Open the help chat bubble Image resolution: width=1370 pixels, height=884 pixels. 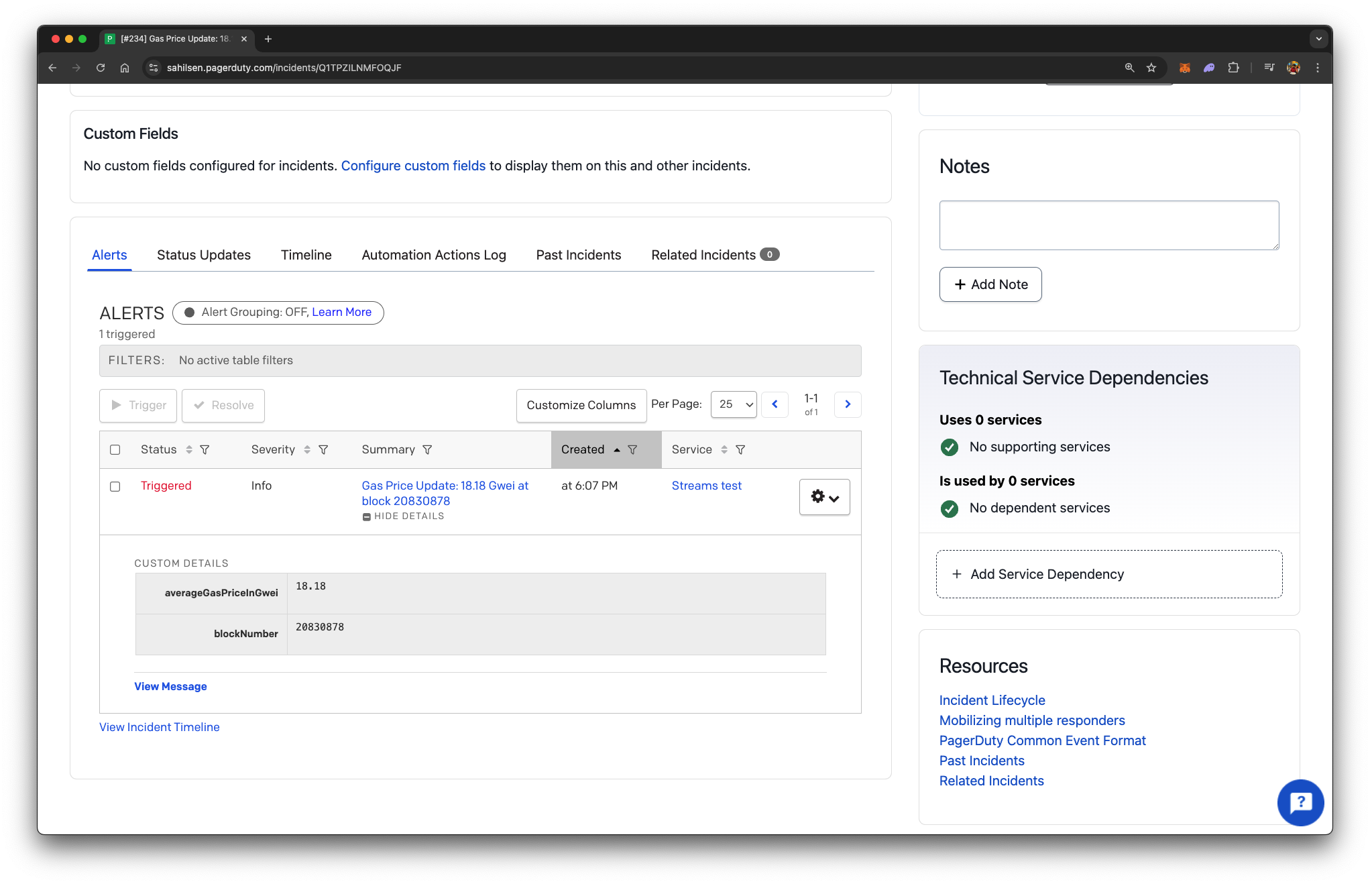1300,802
